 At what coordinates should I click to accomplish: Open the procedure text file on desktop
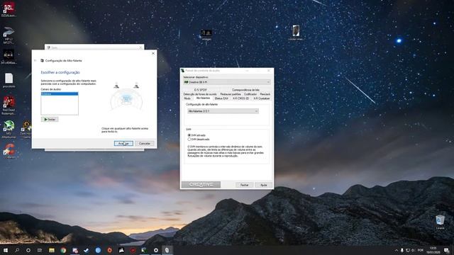[9, 80]
